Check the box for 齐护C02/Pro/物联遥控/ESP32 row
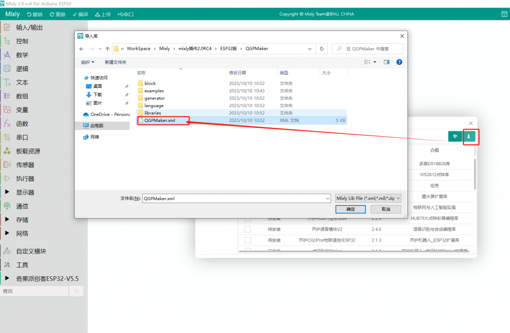The image size is (510, 333). 248,240
